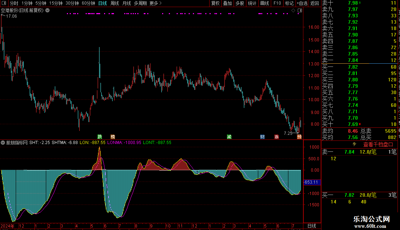Click the 卖一 12.0/笔 queue detail row
The width and height of the screenshot is (400, 230).
(x=359, y=152)
